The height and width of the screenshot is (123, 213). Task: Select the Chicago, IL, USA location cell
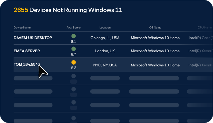tap(105, 38)
